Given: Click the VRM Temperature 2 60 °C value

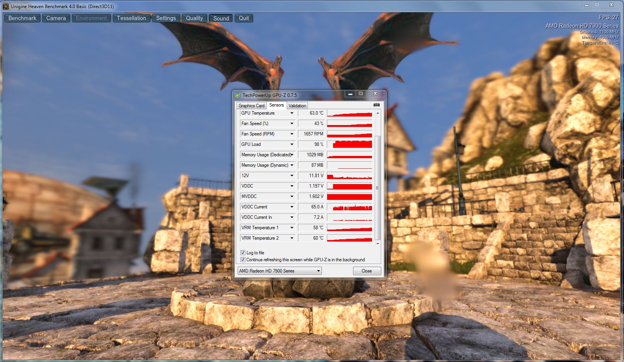Looking at the screenshot, I should pyautogui.click(x=311, y=238).
